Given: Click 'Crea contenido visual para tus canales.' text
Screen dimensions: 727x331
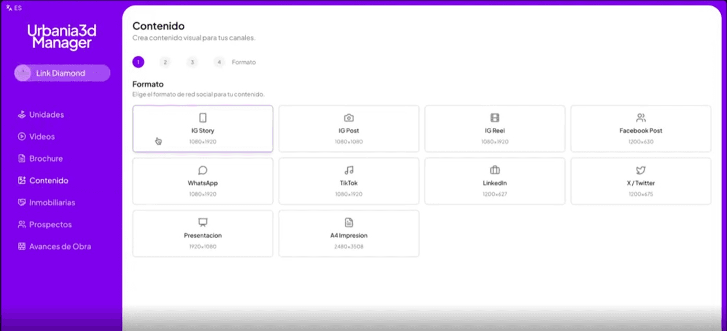Looking at the screenshot, I should (194, 38).
